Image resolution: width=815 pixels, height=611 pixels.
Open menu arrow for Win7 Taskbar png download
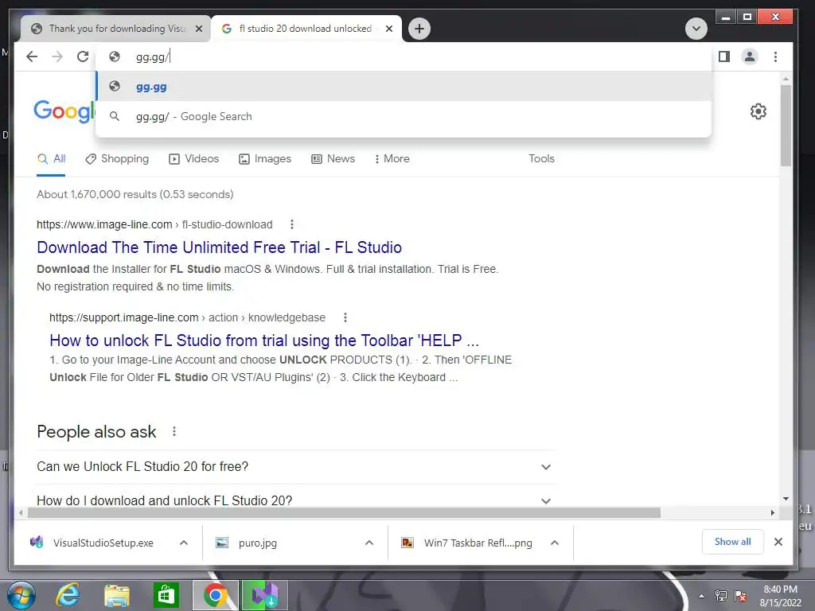555,543
